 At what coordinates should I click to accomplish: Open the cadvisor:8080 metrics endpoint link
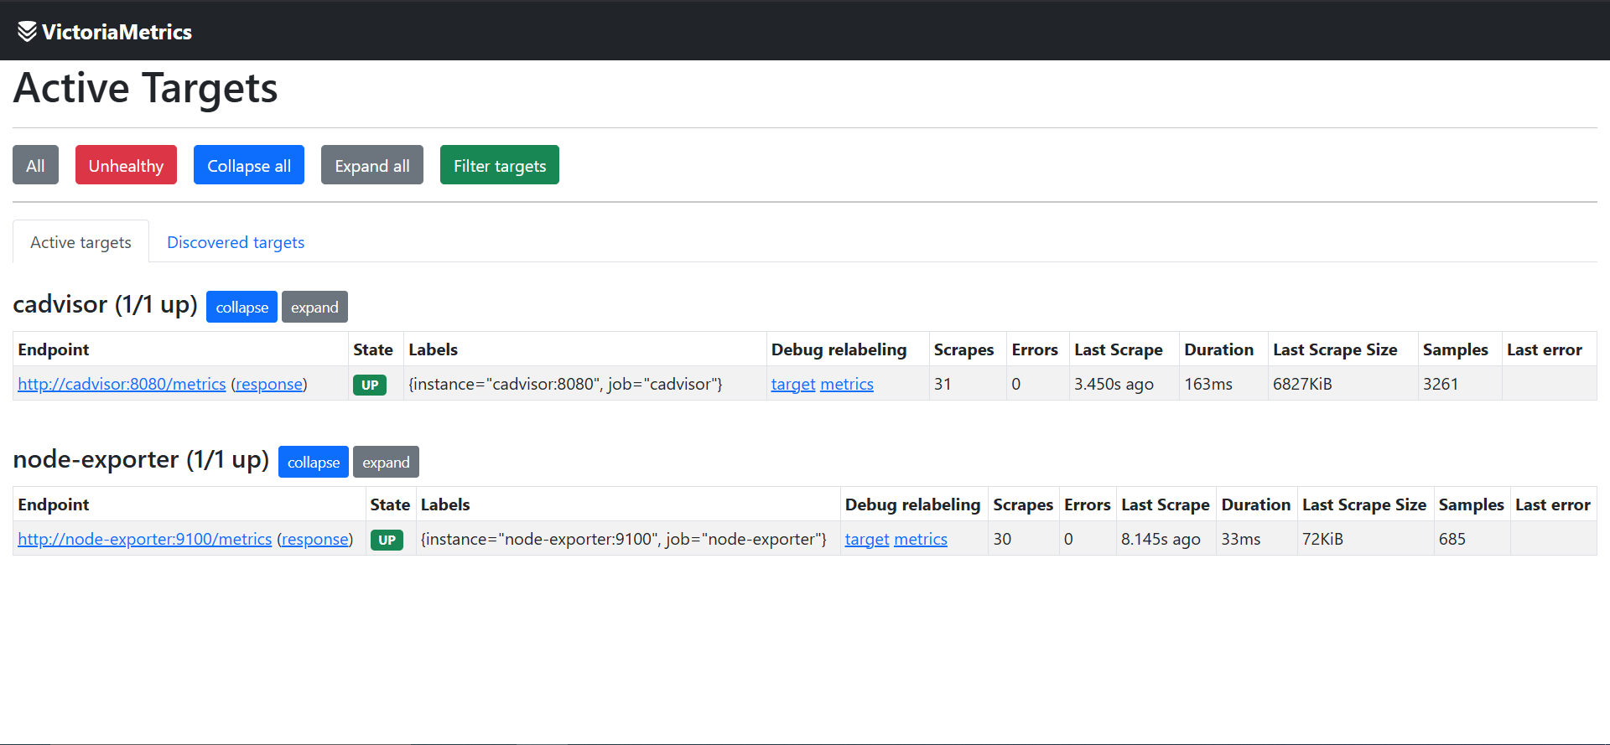pyautogui.click(x=122, y=384)
